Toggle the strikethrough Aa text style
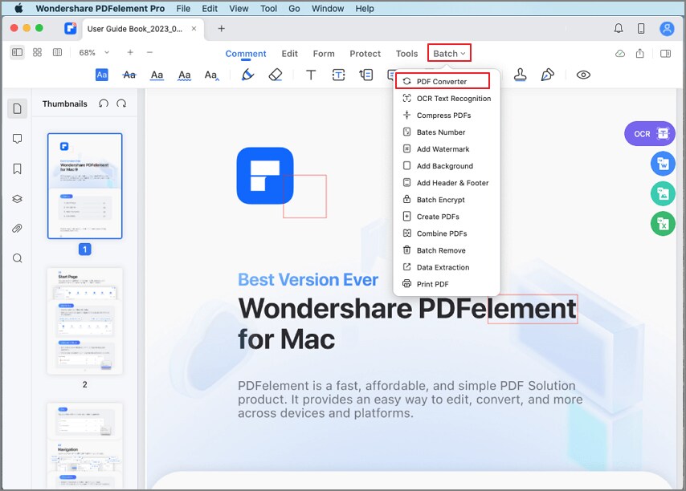Screen dimensions: 686x491 pos(129,75)
